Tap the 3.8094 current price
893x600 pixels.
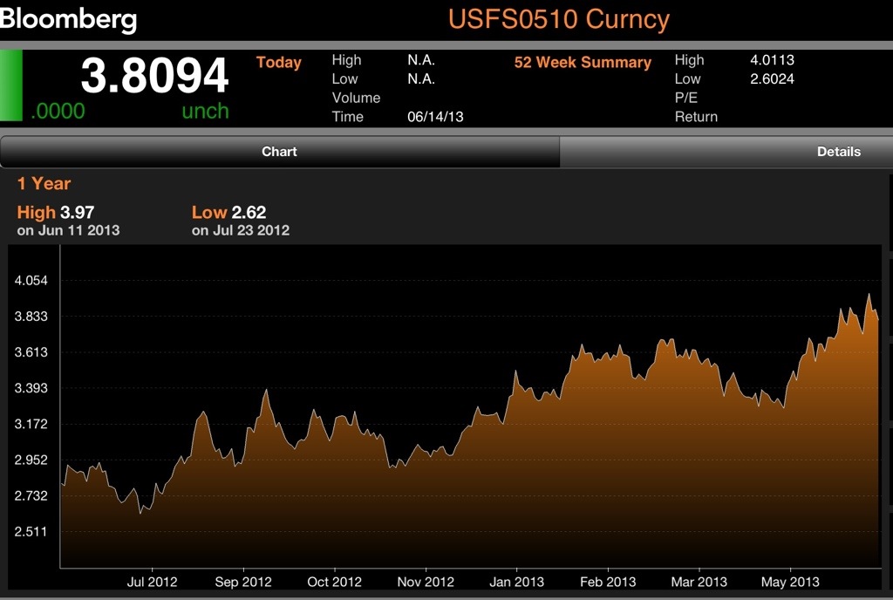point(154,77)
